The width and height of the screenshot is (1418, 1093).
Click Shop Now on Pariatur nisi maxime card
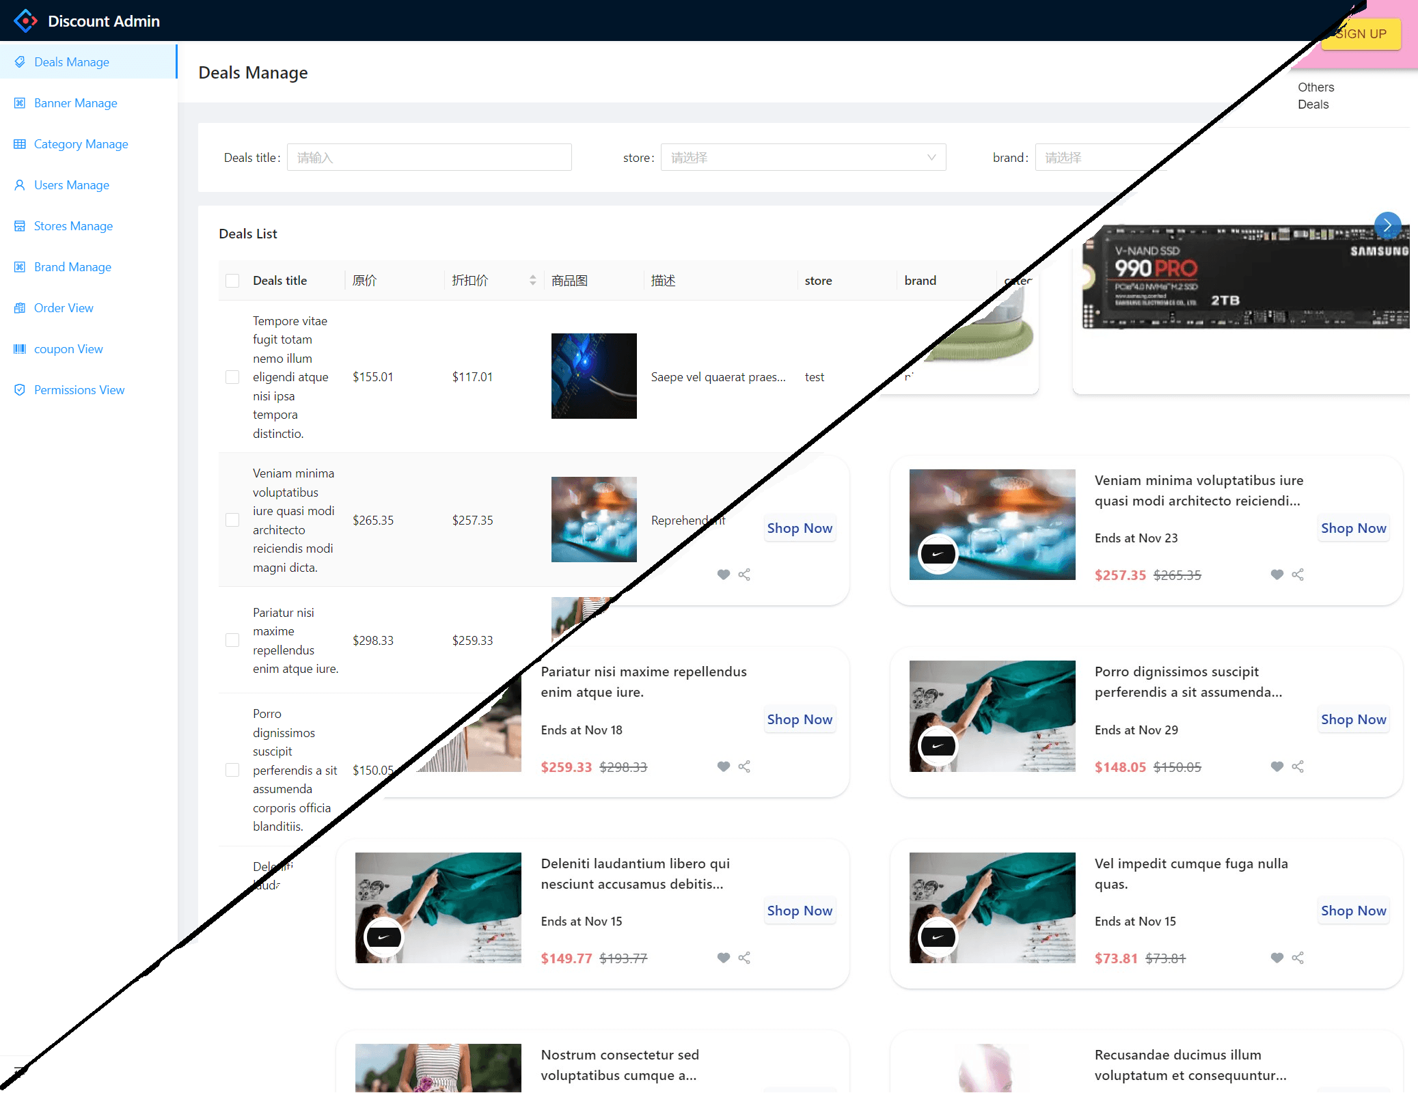tap(800, 719)
